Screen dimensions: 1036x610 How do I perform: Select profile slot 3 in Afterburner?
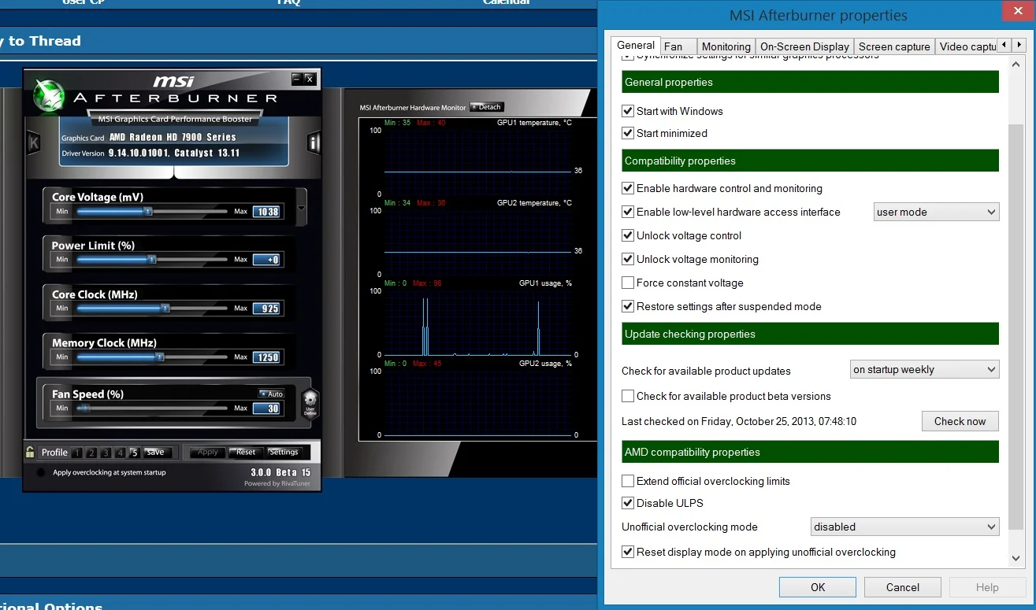pos(106,453)
